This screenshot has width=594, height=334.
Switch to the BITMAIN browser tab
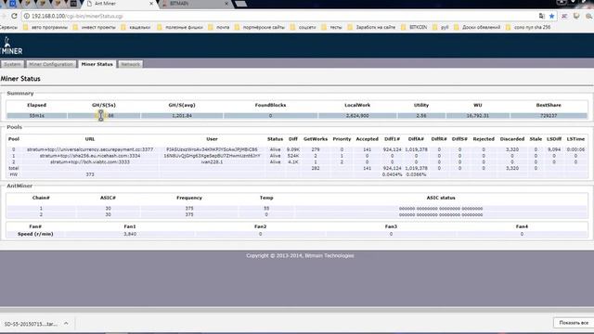click(x=195, y=4)
